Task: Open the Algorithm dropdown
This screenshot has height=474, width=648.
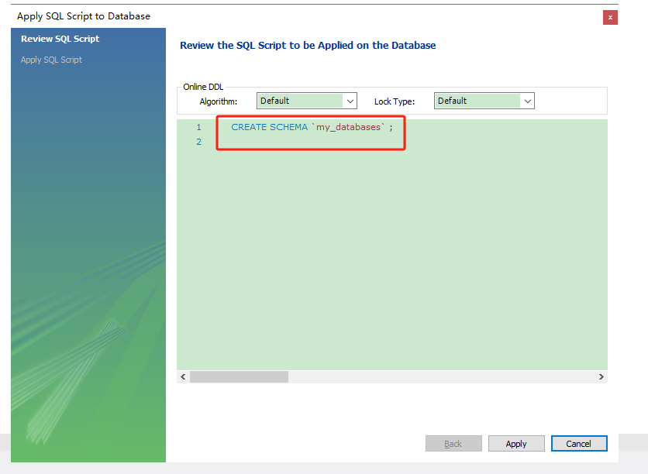Action: click(307, 101)
